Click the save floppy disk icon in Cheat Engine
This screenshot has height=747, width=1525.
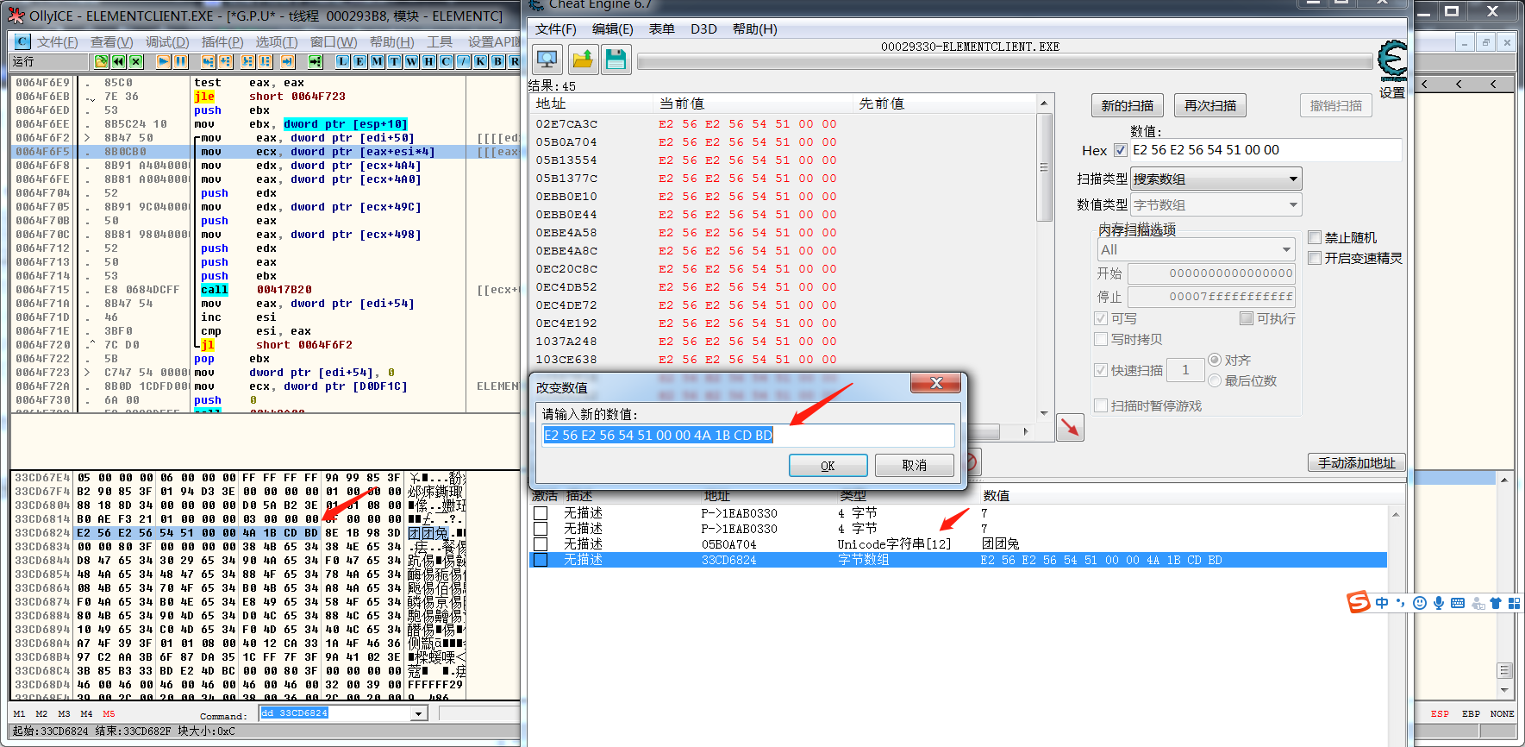616,59
